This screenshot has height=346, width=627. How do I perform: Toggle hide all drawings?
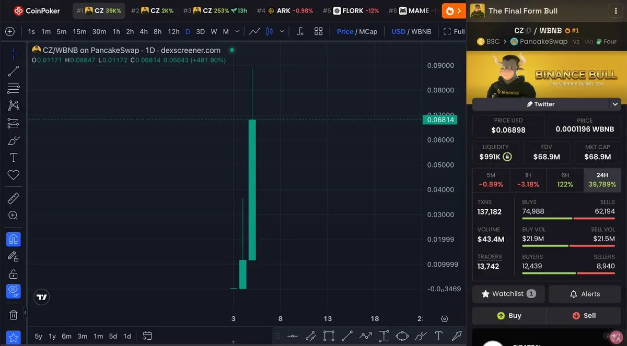click(14, 291)
